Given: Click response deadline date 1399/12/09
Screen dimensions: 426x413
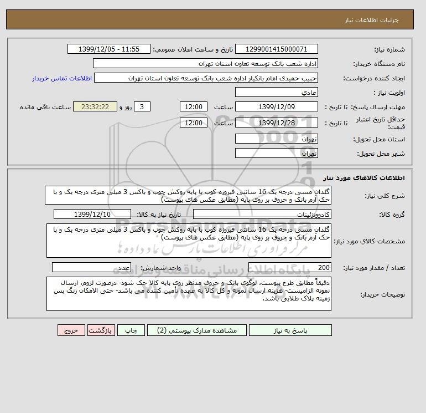Looking at the screenshot, I should (276, 107).
